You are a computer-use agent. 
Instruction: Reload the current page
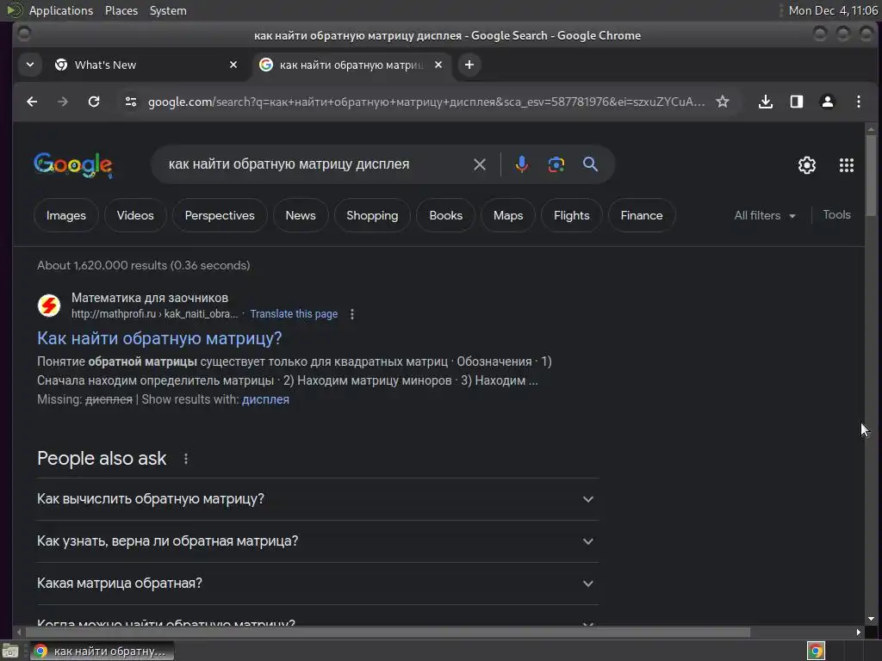click(x=94, y=102)
